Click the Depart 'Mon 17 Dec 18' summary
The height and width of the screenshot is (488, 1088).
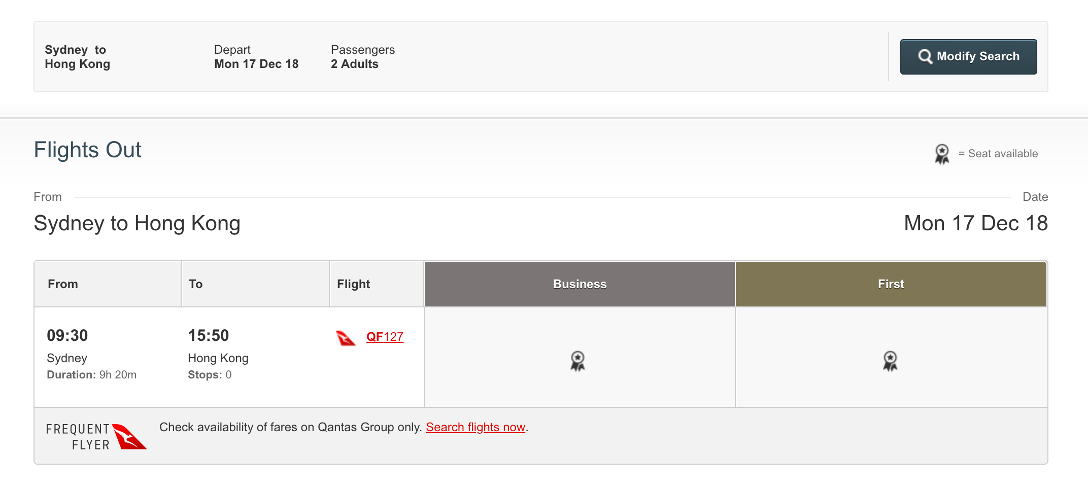[256, 64]
